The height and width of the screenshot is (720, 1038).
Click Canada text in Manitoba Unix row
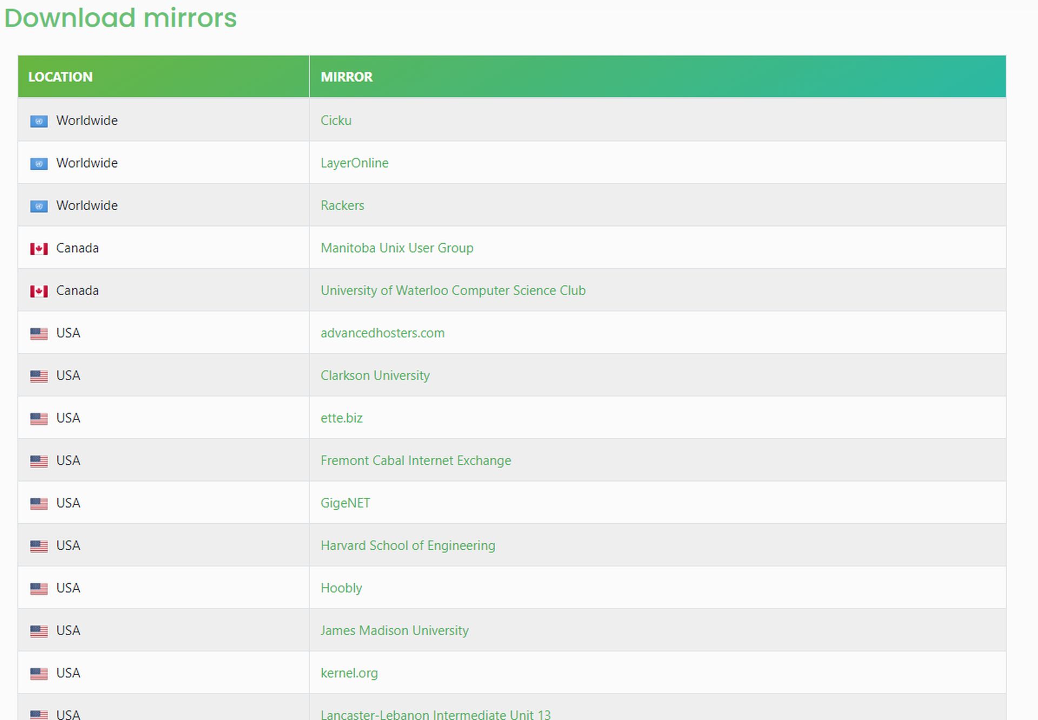point(77,248)
